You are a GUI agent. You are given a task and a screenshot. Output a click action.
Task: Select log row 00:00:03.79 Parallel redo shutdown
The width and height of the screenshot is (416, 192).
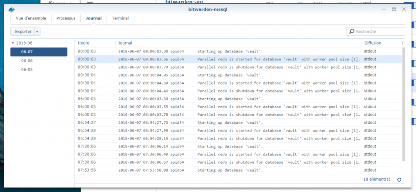238,67
